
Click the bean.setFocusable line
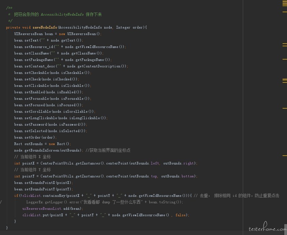53,99
